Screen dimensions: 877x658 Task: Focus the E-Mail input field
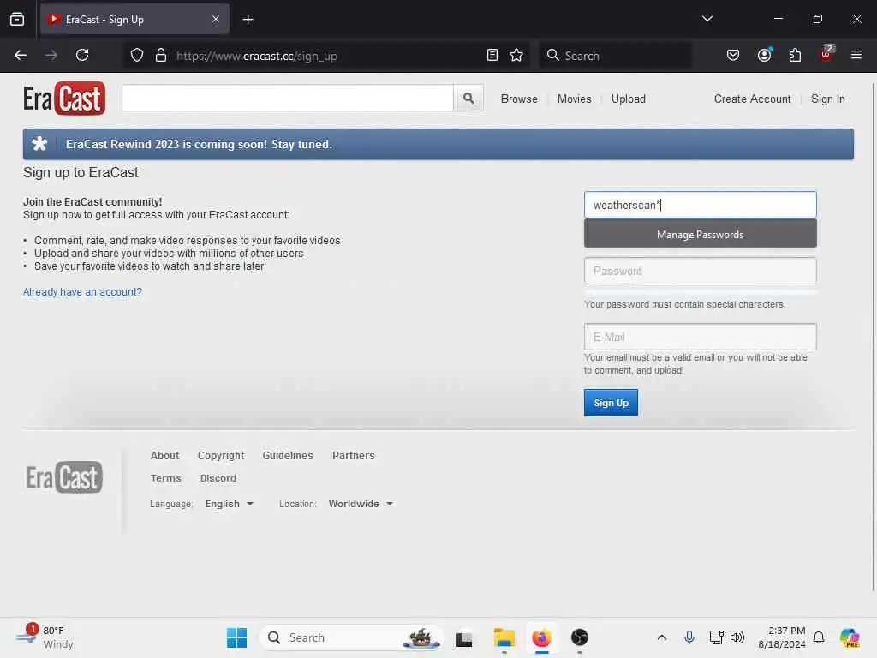[x=700, y=337]
